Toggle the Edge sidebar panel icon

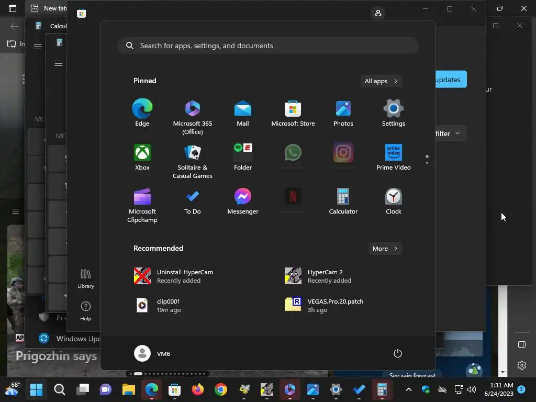[522, 344]
